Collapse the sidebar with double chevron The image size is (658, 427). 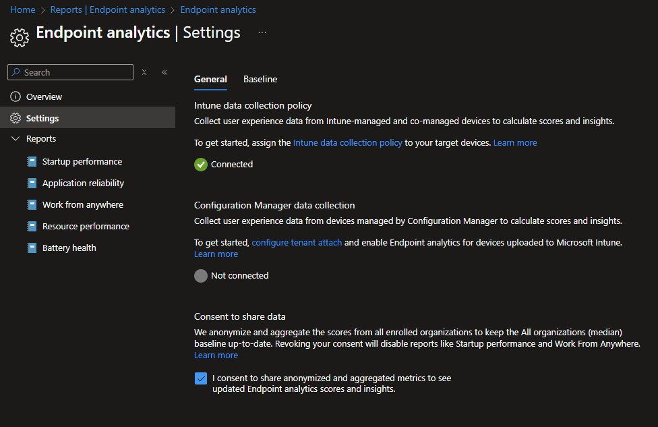(164, 72)
